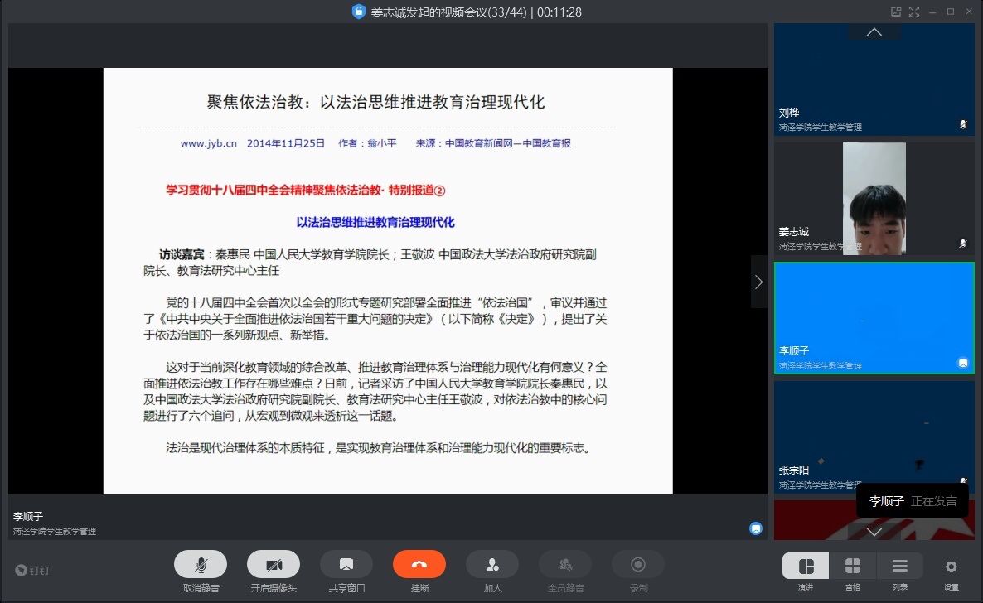Image resolution: width=983 pixels, height=603 pixels.
Task: Unmute microphone with 取消静音 button
Action: (201, 565)
